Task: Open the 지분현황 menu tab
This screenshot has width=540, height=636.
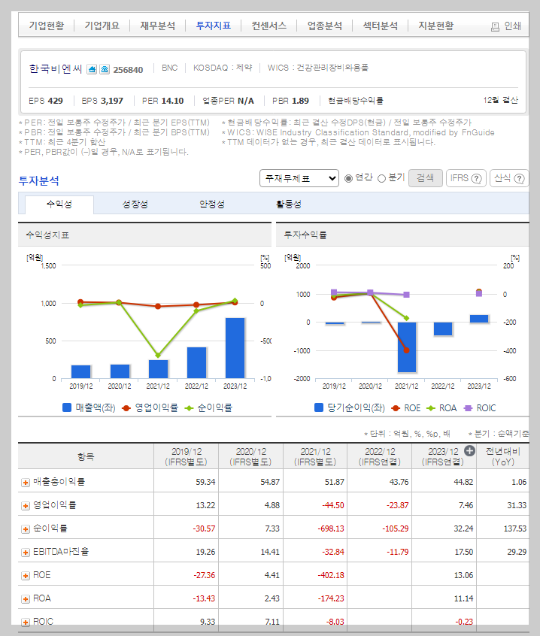Action: [x=435, y=26]
